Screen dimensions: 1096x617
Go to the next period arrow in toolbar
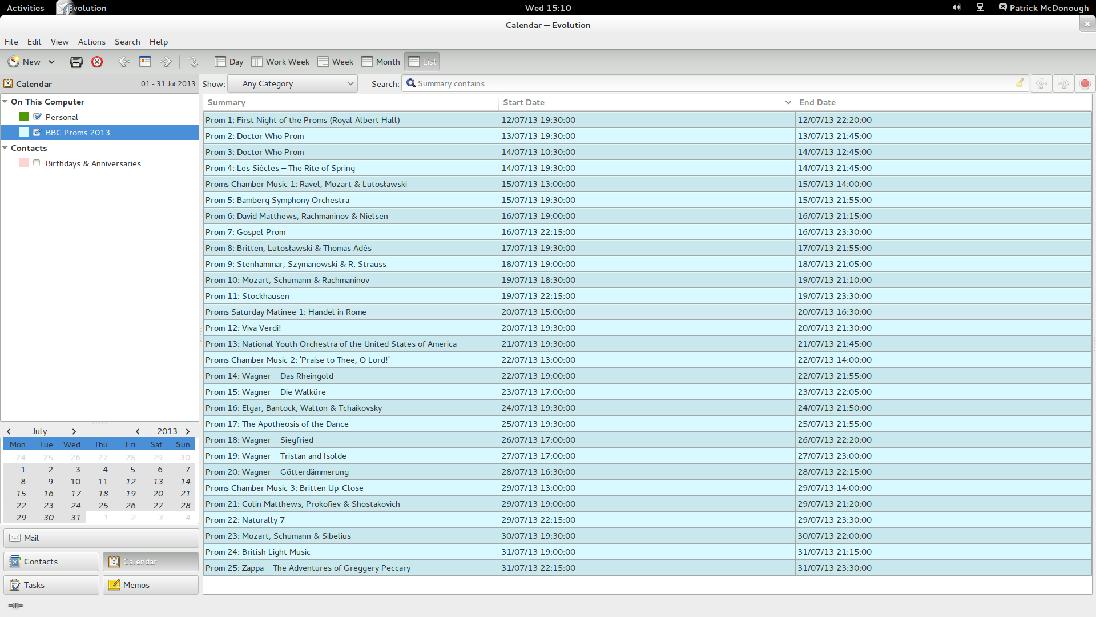coord(166,62)
